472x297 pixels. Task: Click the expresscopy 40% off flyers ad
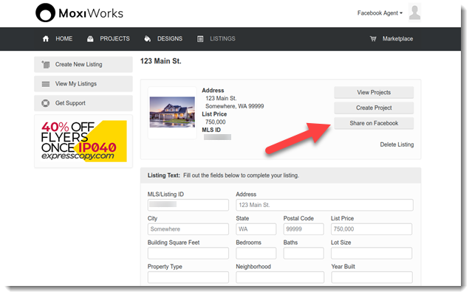click(83, 141)
